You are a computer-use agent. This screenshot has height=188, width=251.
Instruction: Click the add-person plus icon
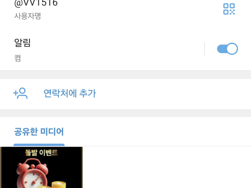tap(20, 93)
